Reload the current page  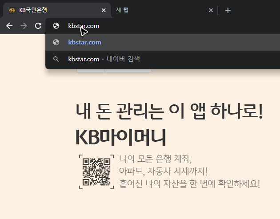38,26
